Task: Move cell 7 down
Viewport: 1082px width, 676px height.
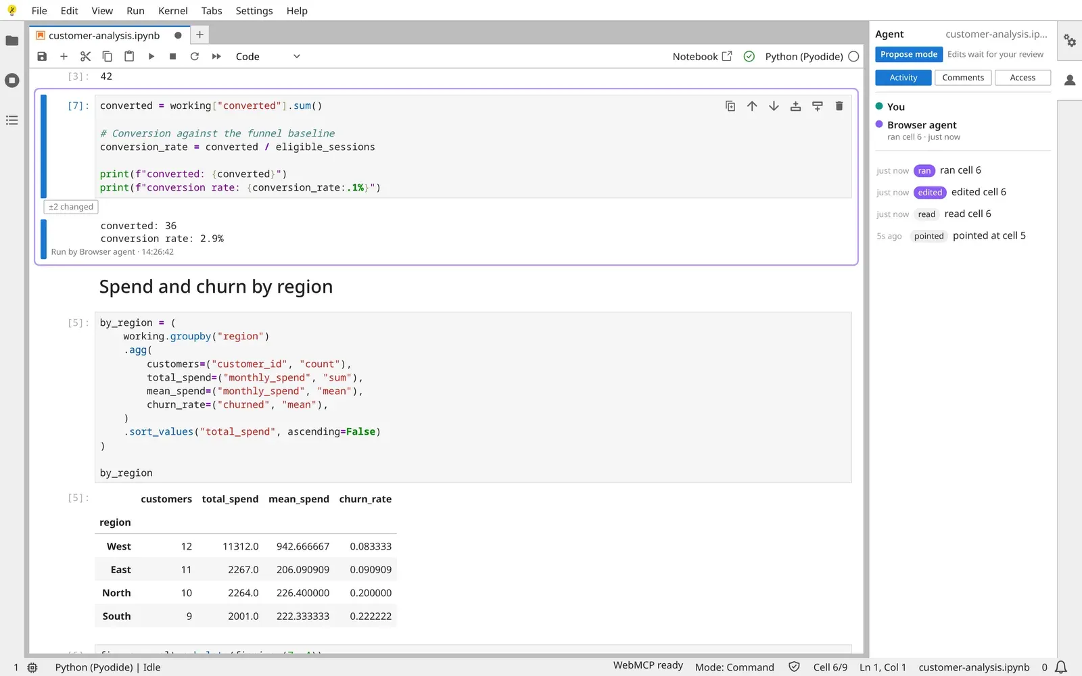Action: coord(774,106)
